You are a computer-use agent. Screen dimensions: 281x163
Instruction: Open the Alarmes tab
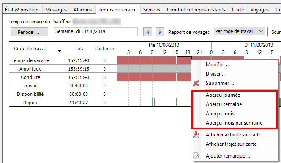tap(83, 10)
